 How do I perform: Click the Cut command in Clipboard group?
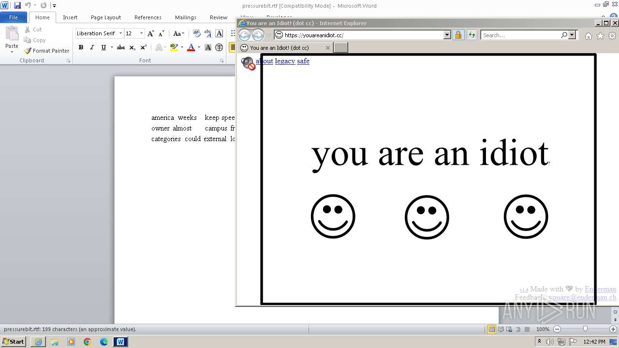tap(33, 29)
